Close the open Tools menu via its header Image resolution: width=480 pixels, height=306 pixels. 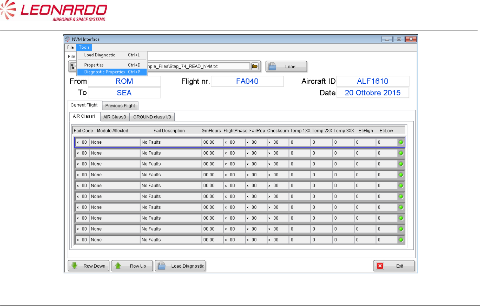pyautogui.click(x=84, y=47)
